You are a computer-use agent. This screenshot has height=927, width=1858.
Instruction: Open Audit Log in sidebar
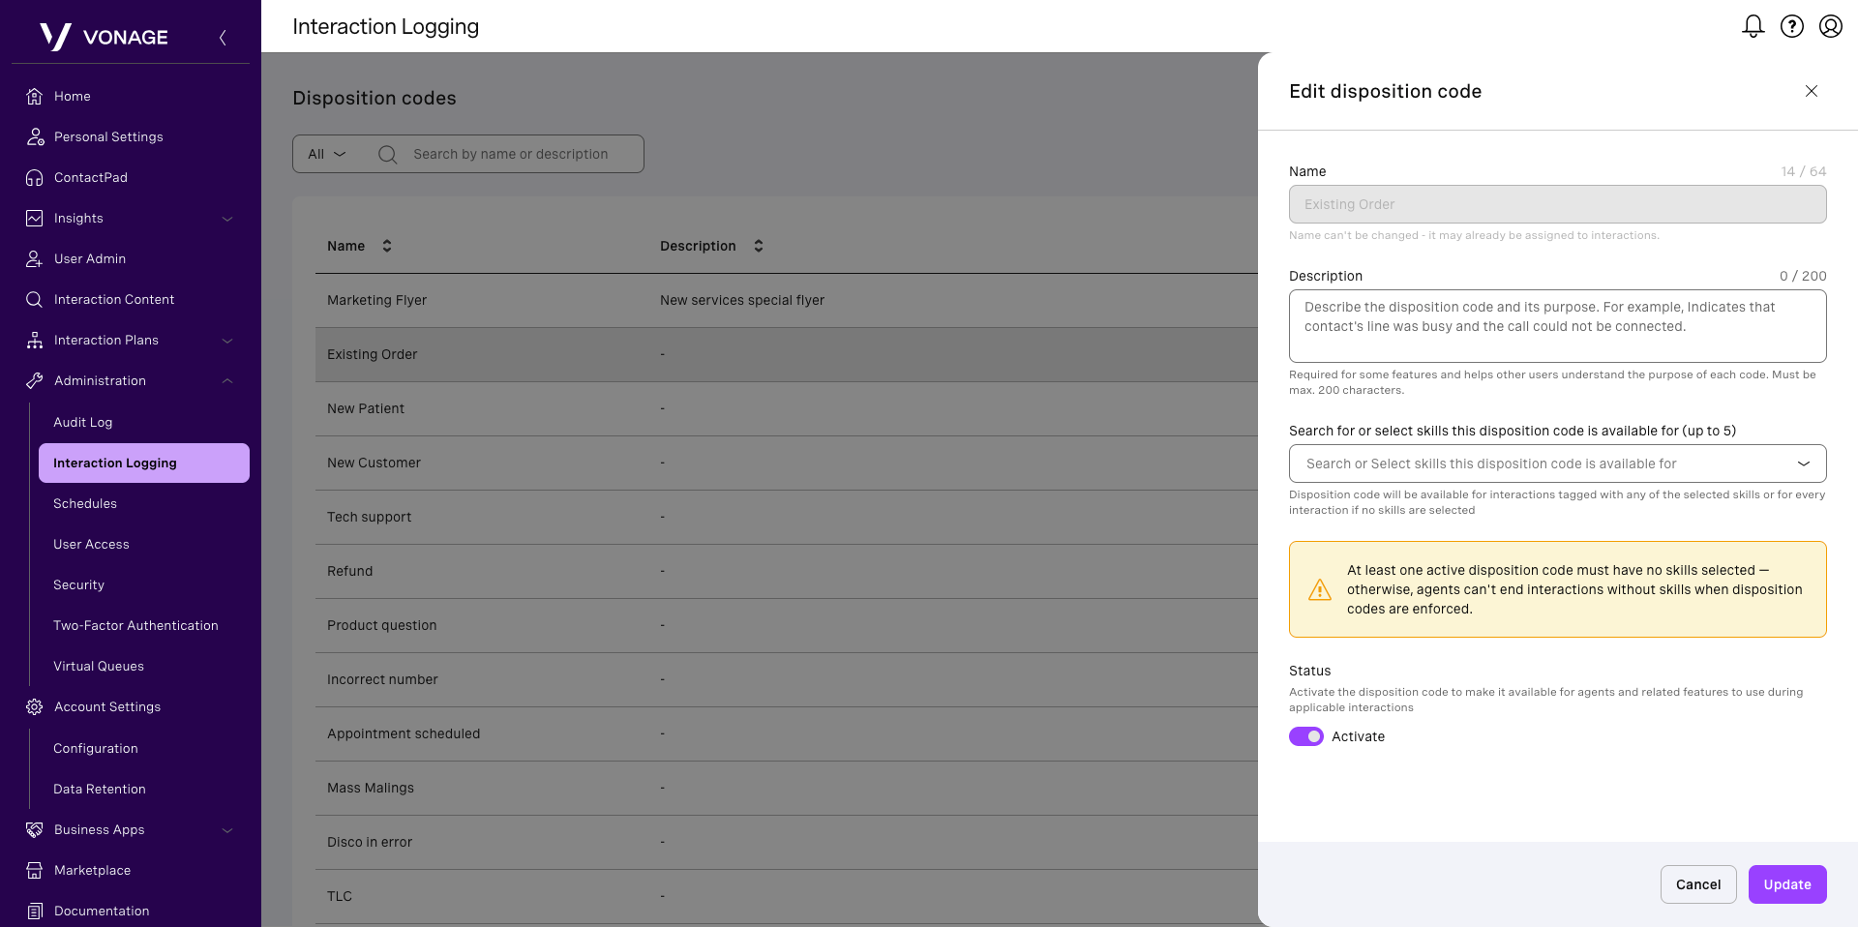click(83, 422)
